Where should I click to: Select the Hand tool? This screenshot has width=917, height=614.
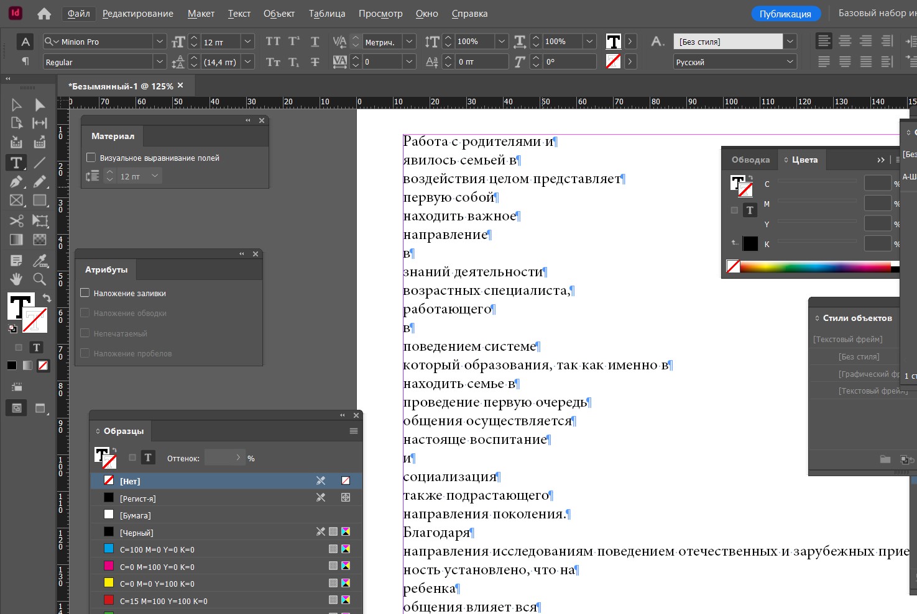(x=17, y=279)
